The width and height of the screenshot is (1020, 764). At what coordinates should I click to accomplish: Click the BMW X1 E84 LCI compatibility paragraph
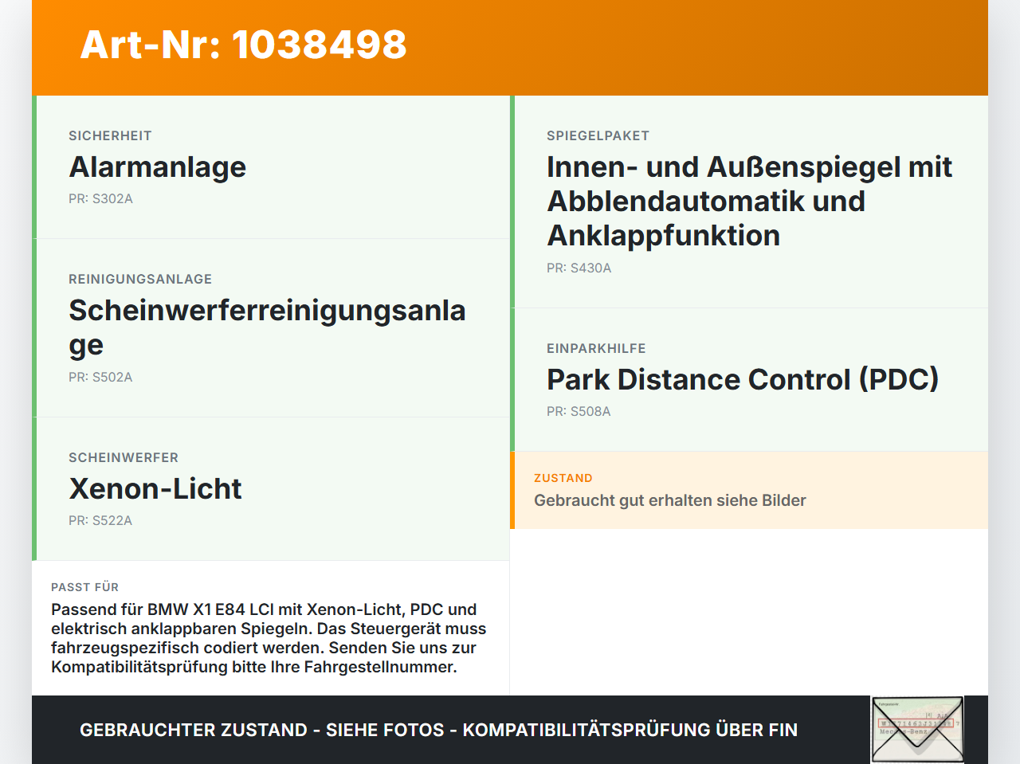[269, 638]
